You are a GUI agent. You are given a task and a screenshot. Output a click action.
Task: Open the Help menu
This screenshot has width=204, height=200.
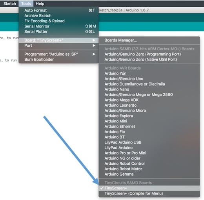(x=40, y=4)
